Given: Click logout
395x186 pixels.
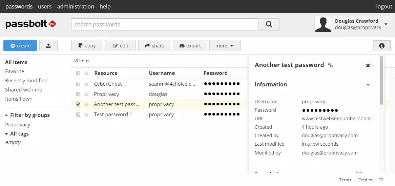Looking at the screenshot, I should (384, 6).
